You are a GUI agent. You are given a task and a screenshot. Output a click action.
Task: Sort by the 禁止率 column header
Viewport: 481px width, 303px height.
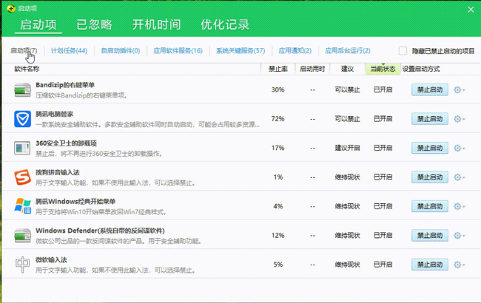click(278, 69)
